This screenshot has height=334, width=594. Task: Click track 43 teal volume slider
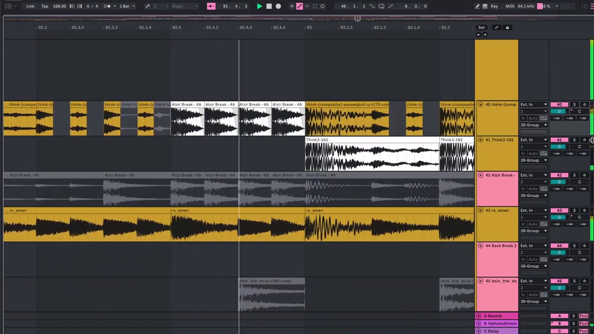[x=559, y=217]
